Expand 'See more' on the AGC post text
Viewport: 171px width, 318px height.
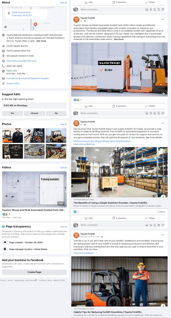[x=118, y=39]
